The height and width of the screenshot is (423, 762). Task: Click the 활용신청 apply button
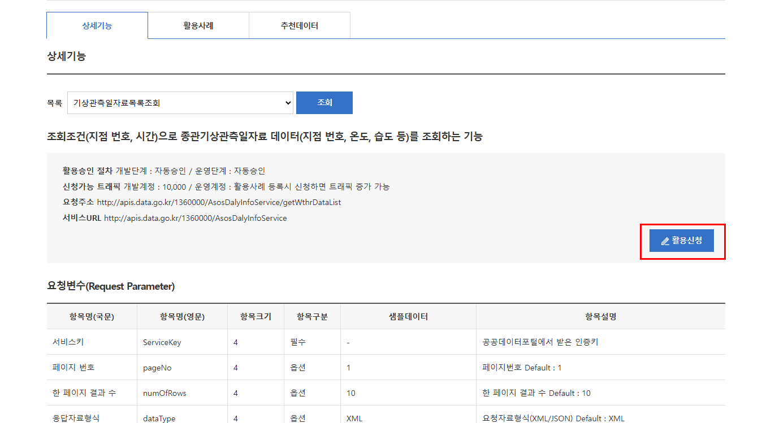coord(682,241)
